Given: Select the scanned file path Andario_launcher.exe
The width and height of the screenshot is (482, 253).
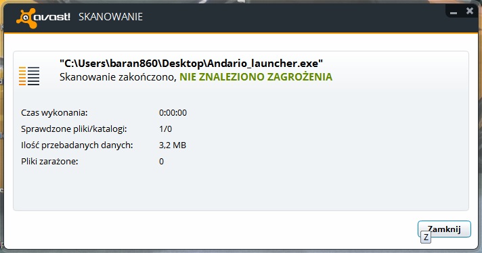Looking at the screenshot, I should point(191,64).
